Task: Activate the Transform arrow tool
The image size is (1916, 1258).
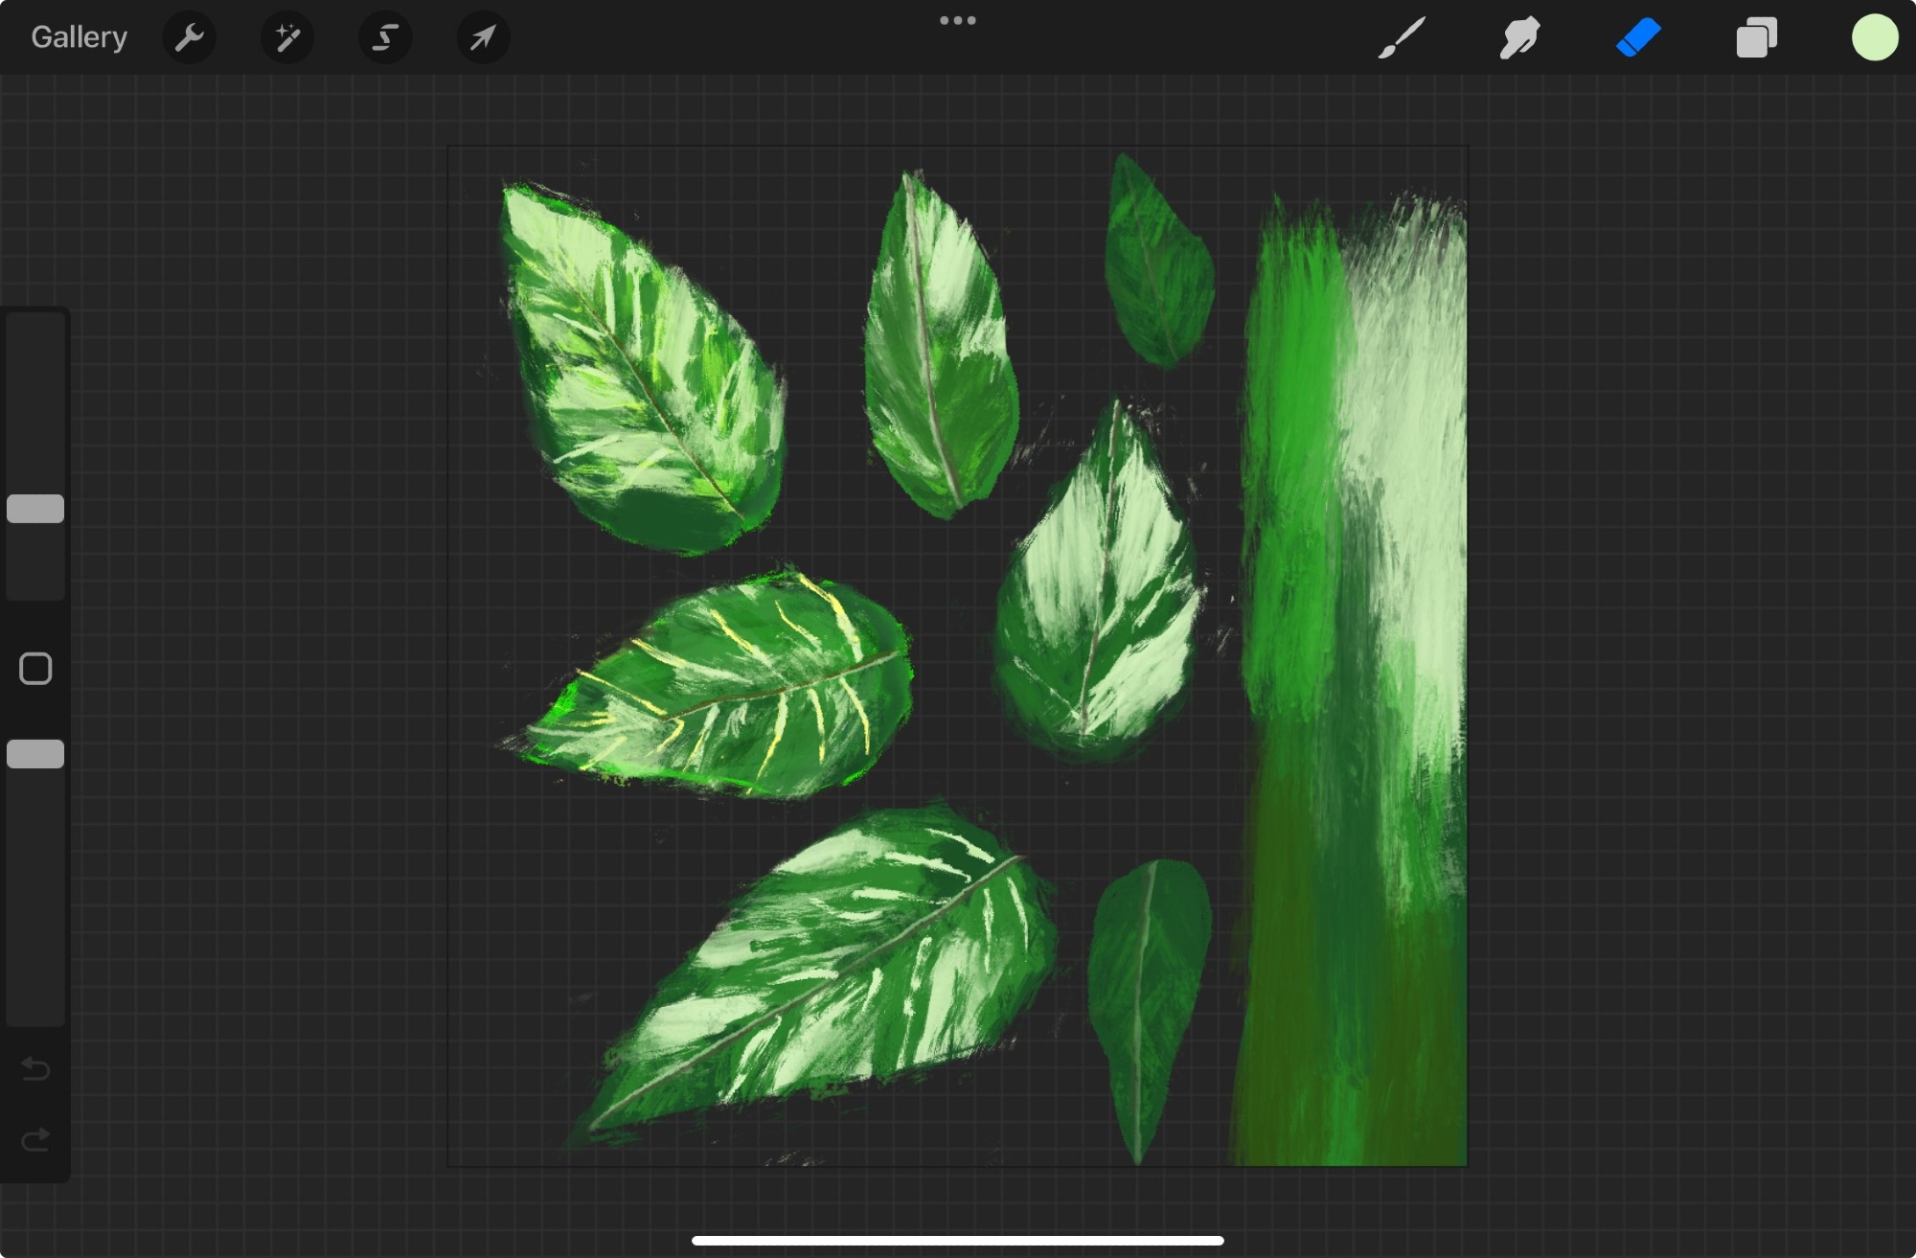Action: coord(483,37)
